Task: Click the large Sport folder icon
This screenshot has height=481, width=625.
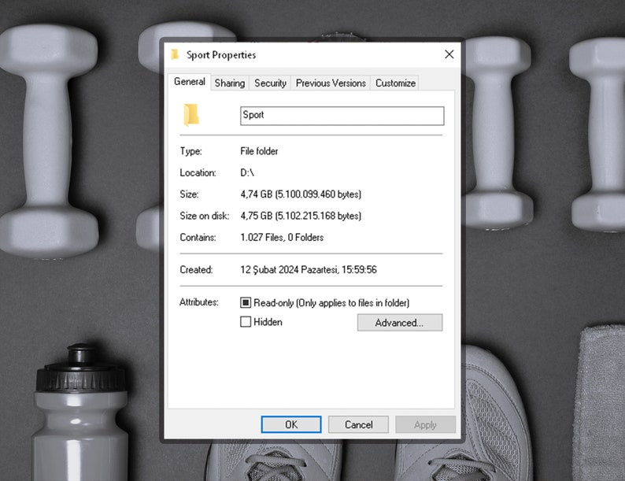Action: 191,115
